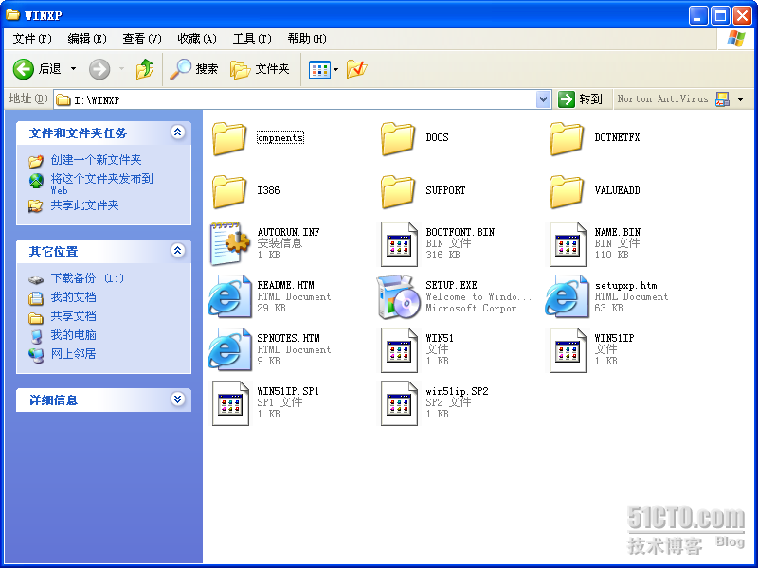Click the BOOTFONT.BIN file name text

pos(460,232)
